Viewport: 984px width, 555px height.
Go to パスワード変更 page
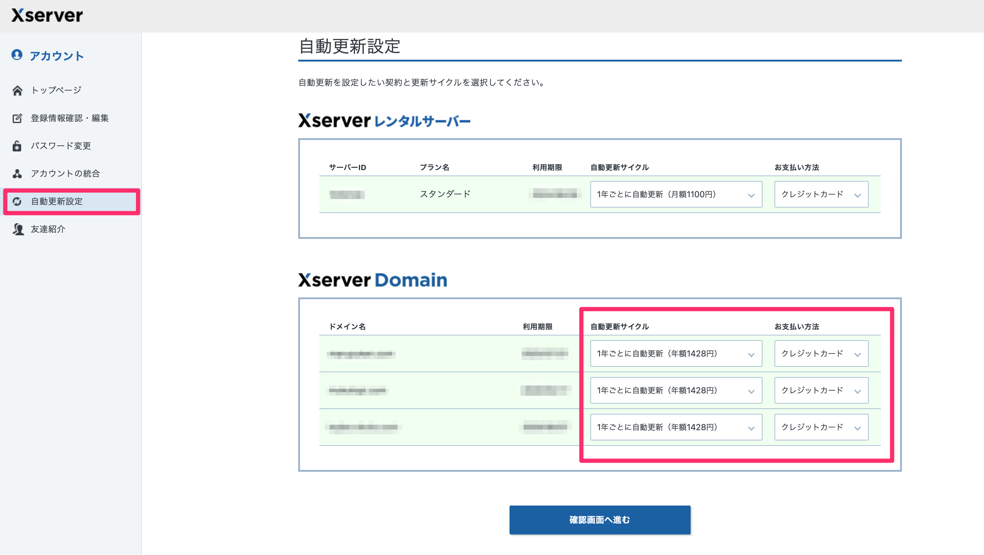tap(61, 146)
